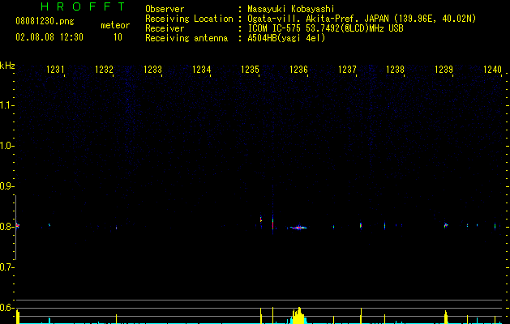Click the 1236 time marker
510x324 pixels.
(298, 69)
